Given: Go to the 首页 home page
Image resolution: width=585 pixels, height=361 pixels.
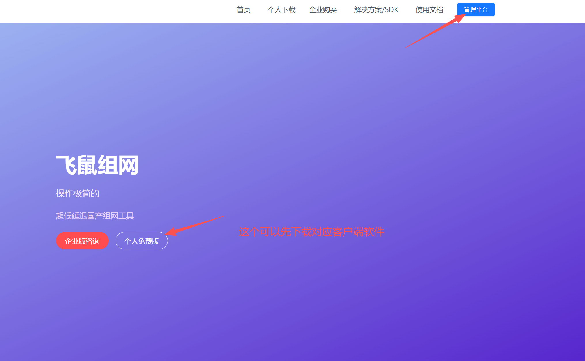Looking at the screenshot, I should point(243,10).
